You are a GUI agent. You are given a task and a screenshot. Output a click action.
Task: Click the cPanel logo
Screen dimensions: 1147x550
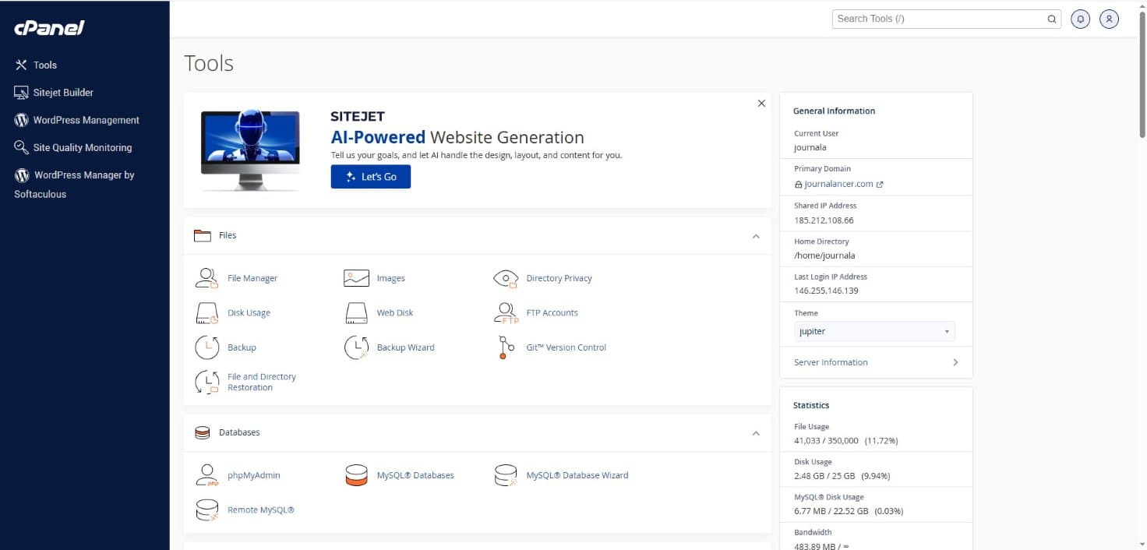(x=49, y=28)
